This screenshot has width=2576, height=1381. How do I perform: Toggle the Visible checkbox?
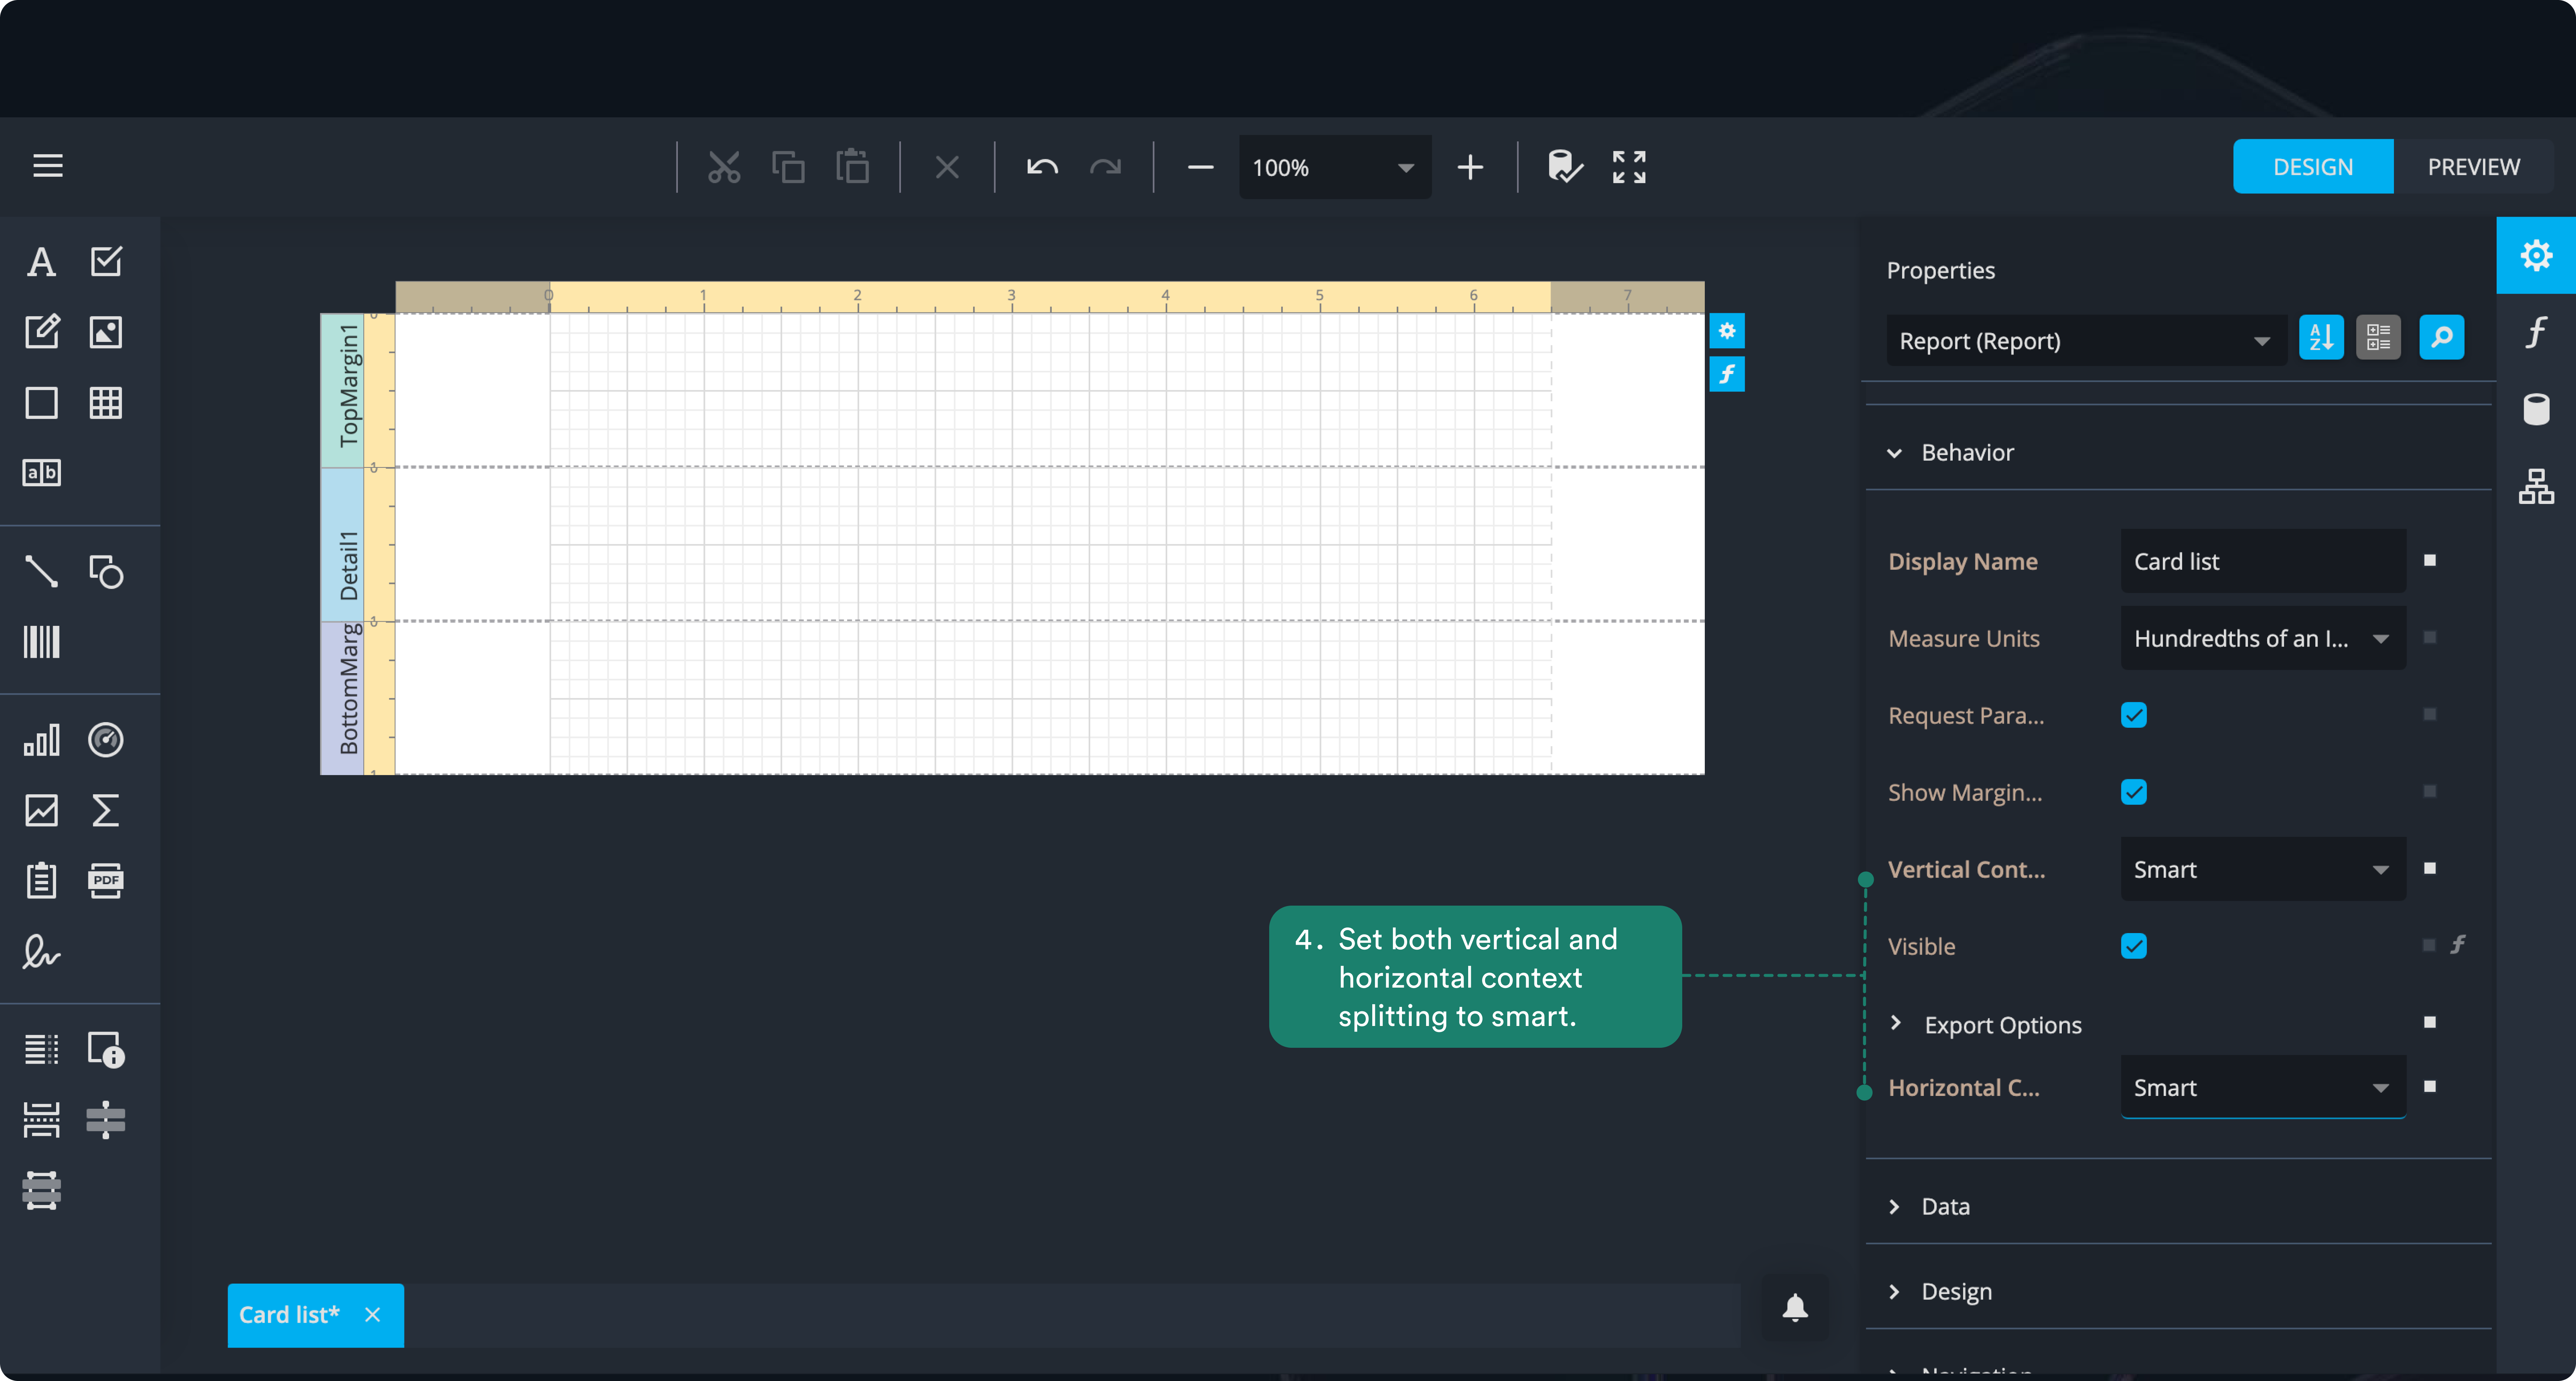(2134, 946)
